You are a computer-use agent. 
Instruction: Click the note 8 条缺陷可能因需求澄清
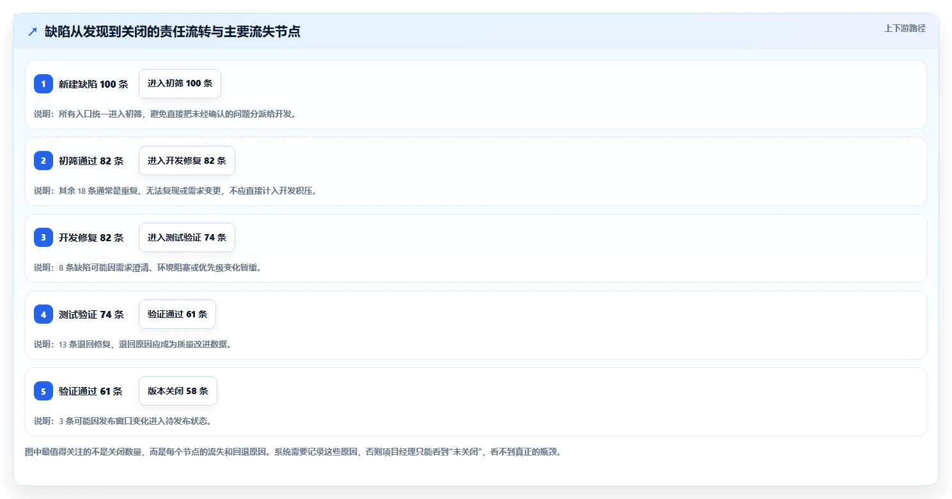pos(148,267)
